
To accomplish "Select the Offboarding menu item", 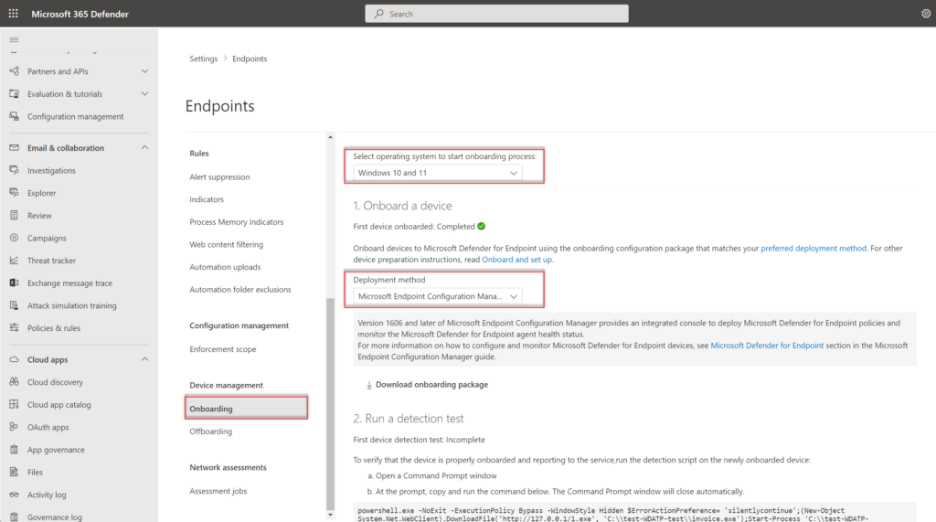I will (211, 431).
